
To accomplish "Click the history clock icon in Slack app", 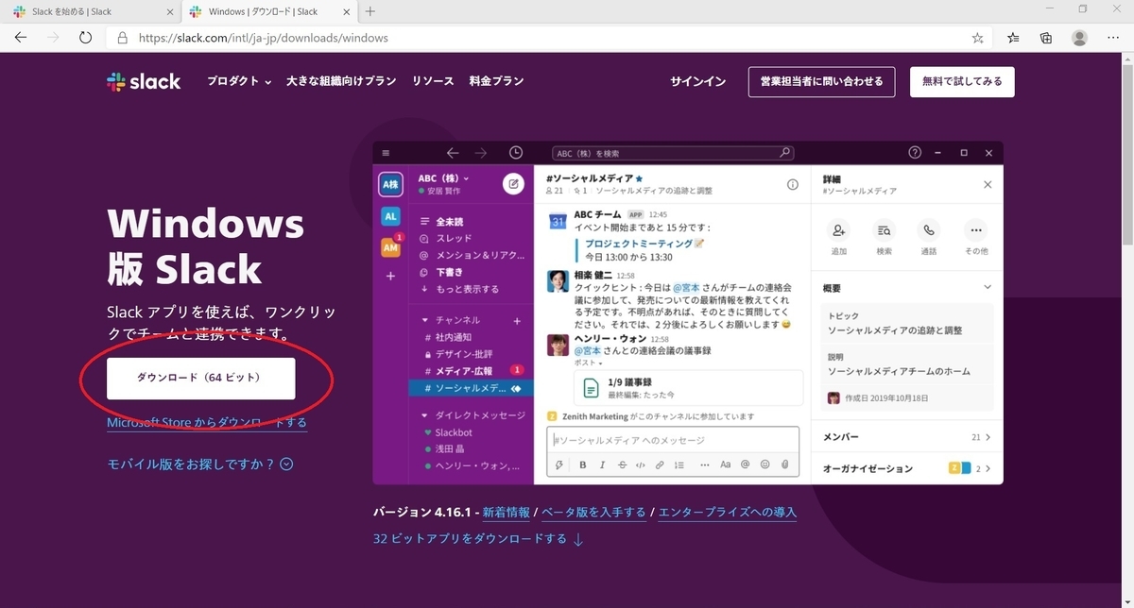I will click(515, 153).
